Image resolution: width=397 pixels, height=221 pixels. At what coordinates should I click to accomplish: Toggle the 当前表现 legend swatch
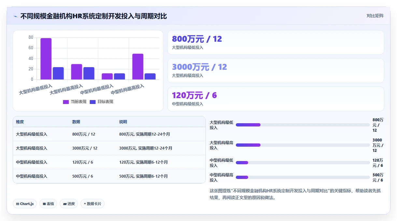click(x=66, y=102)
